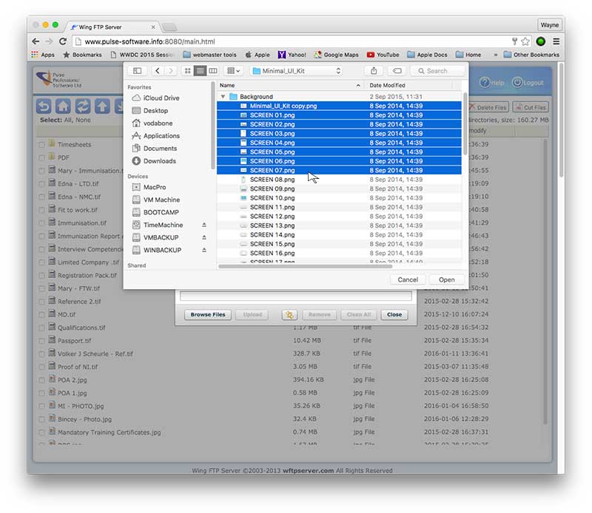The height and width of the screenshot is (513, 592).
Task: Select checkbox for POA 2.jpg
Action: tap(41, 380)
